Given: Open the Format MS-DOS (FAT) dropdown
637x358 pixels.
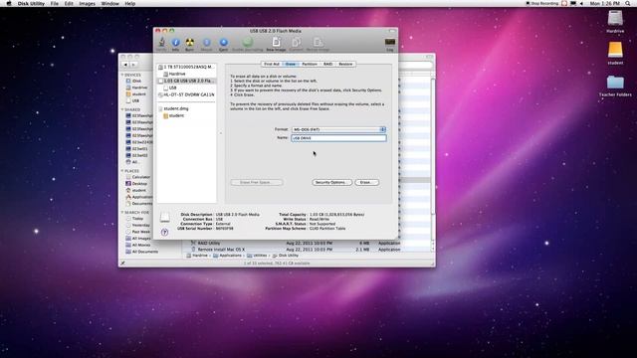Looking at the screenshot, I should (338, 129).
